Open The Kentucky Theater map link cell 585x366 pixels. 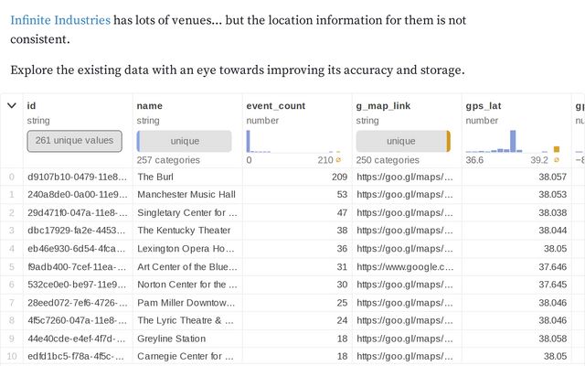[x=404, y=230]
